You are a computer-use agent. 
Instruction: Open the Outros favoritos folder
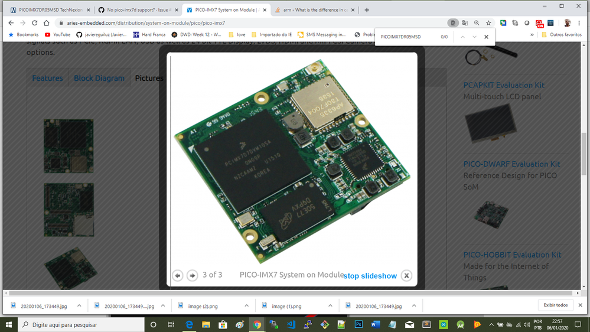pyautogui.click(x=562, y=35)
